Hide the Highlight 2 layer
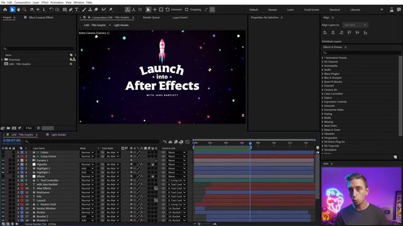 (x=3, y=168)
